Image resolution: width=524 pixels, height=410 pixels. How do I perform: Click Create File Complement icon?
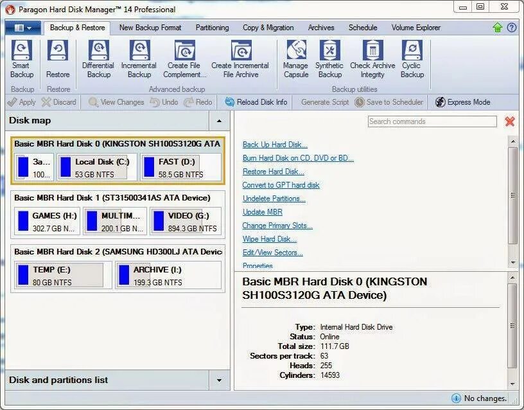184,59
